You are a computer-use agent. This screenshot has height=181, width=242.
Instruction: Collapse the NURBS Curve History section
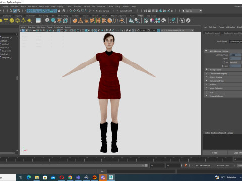pos(206,51)
